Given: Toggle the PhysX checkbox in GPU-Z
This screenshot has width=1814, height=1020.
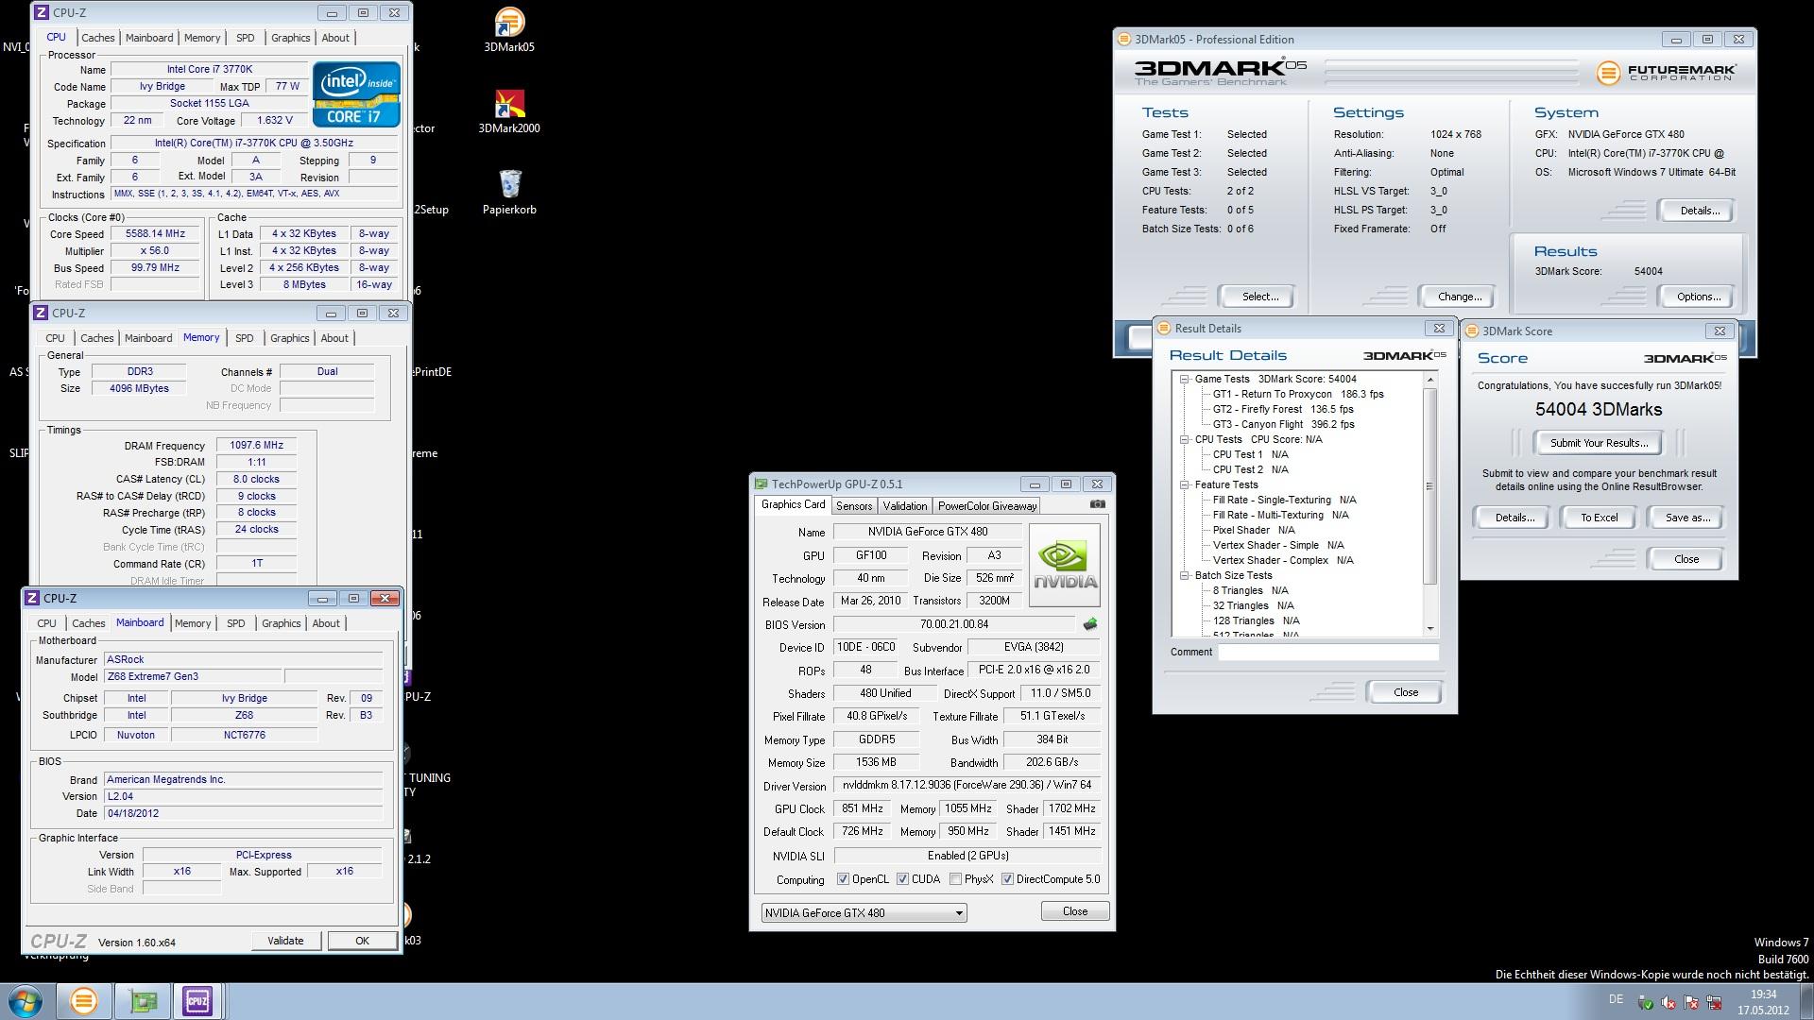Looking at the screenshot, I should (955, 879).
